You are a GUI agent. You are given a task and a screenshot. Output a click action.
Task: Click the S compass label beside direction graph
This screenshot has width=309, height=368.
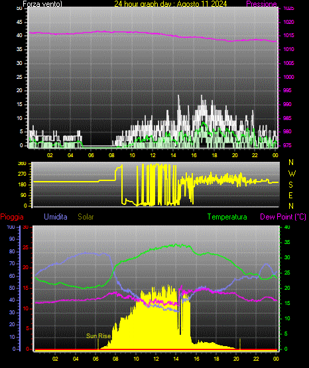coord(290,185)
